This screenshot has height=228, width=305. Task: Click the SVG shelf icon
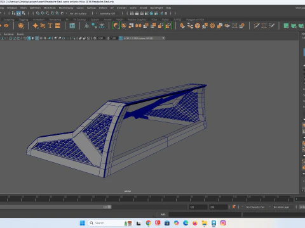[58, 26]
